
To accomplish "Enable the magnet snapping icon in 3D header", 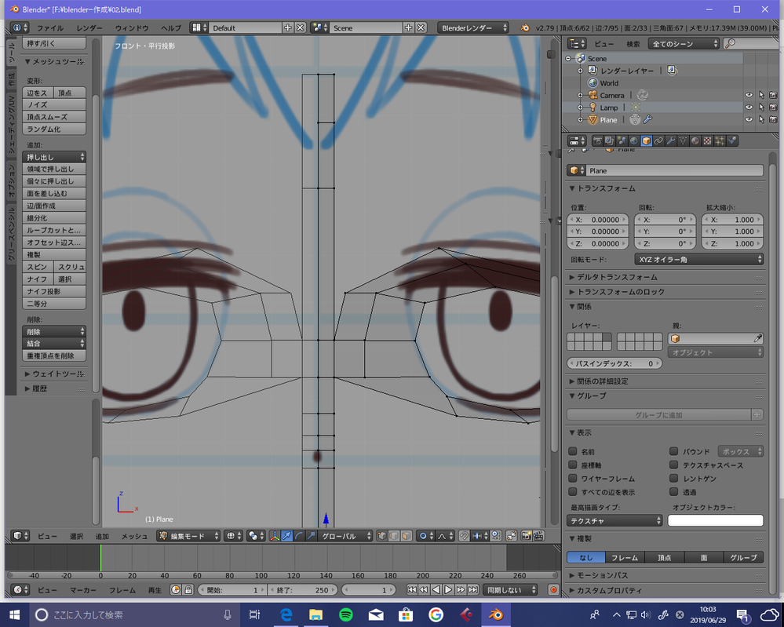I will click(x=462, y=537).
